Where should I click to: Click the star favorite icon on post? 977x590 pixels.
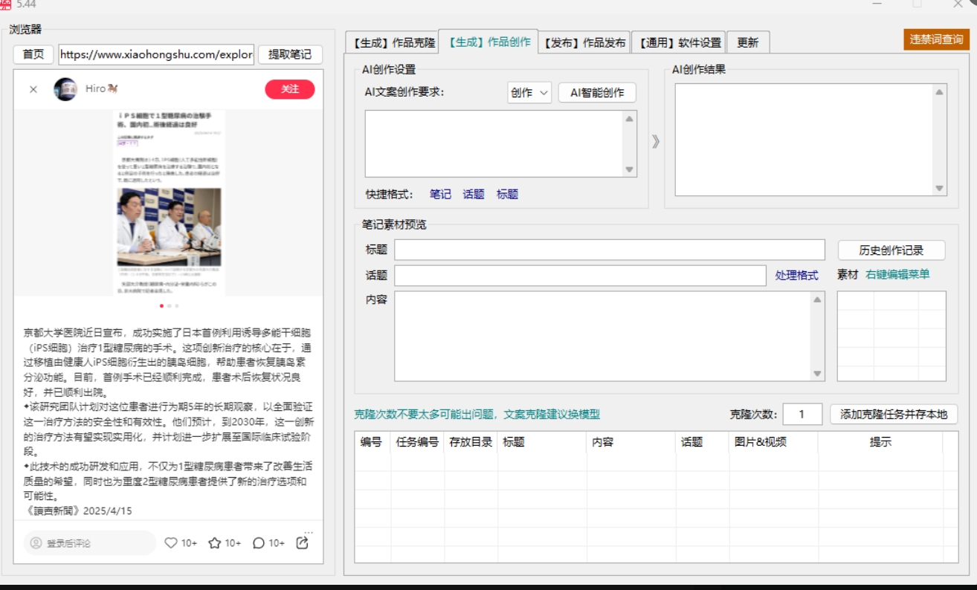[x=215, y=543]
